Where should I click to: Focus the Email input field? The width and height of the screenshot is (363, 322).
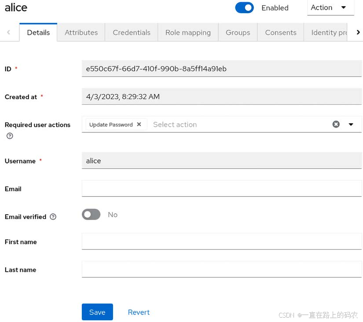(222, 188)
